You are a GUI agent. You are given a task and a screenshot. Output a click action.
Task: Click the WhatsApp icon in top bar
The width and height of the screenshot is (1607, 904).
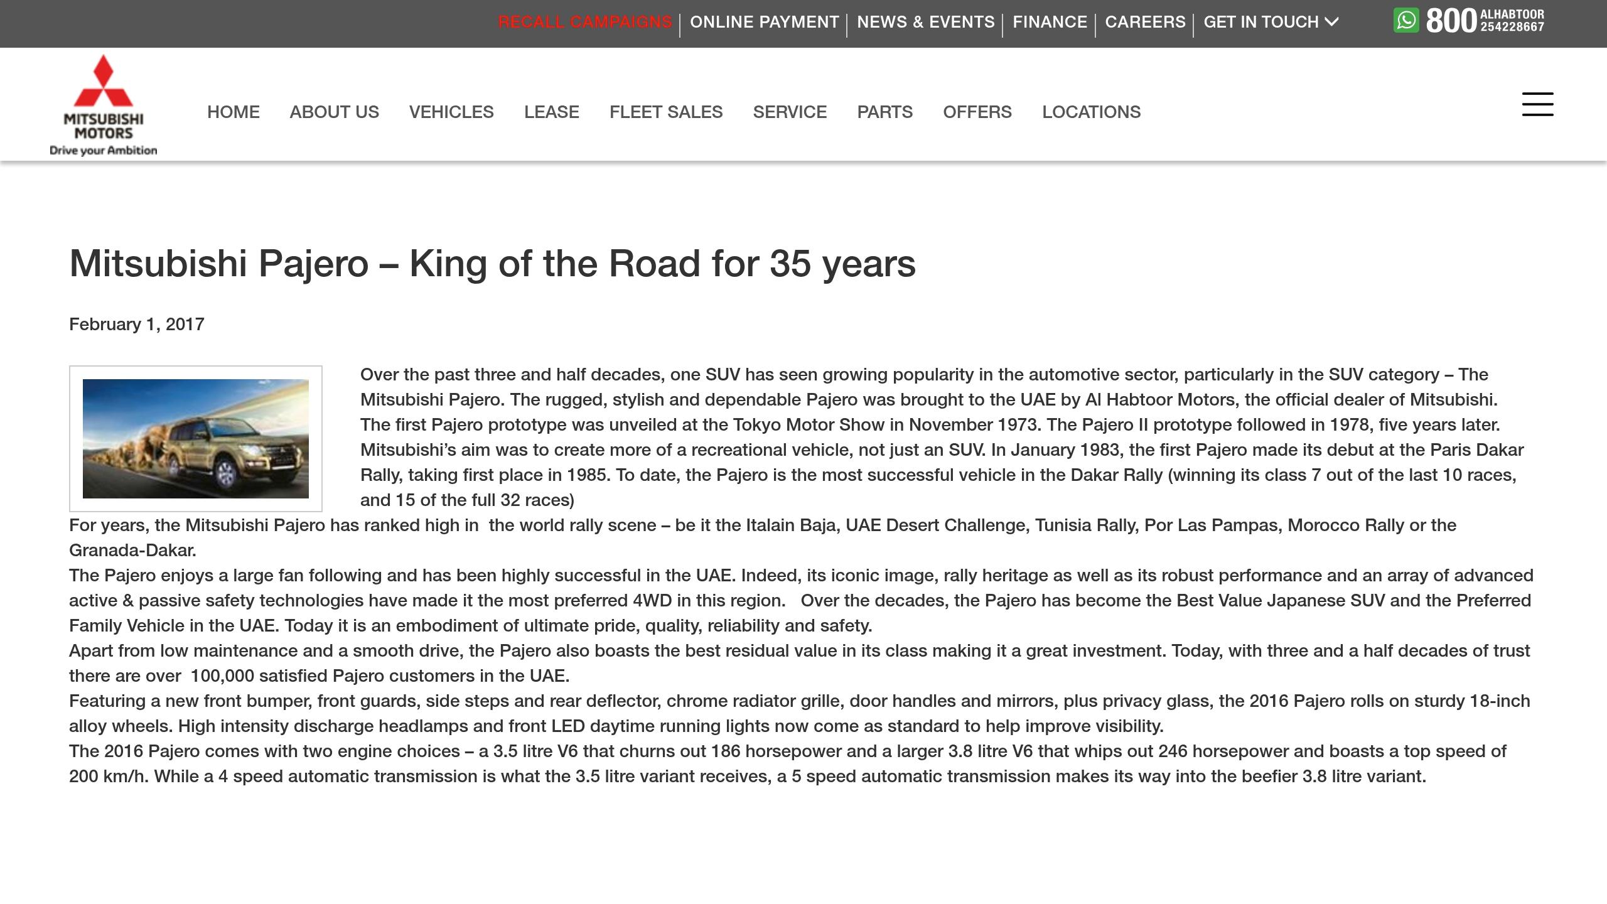click(x=1405, y=20)
